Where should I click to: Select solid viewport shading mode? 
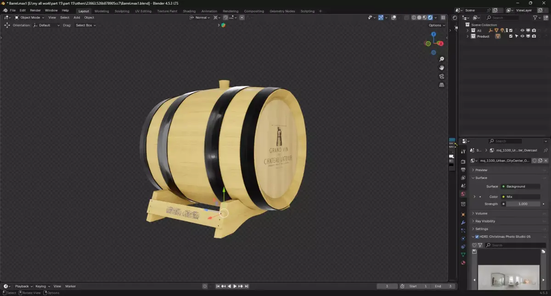pyautogui.click(x=419, y=17)
